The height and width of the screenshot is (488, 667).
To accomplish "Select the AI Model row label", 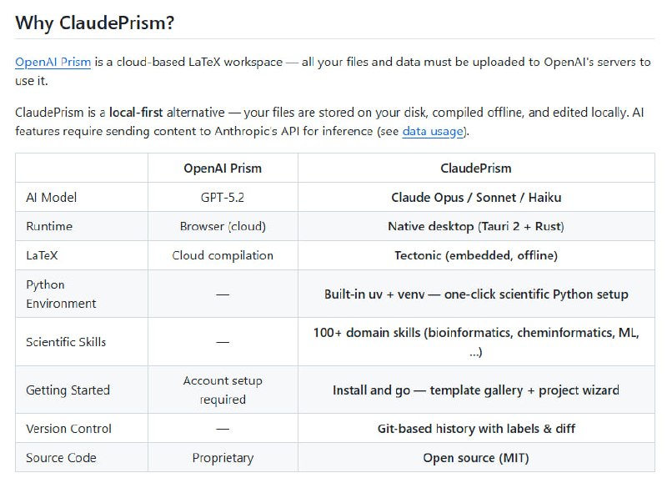I will (52, 198).
